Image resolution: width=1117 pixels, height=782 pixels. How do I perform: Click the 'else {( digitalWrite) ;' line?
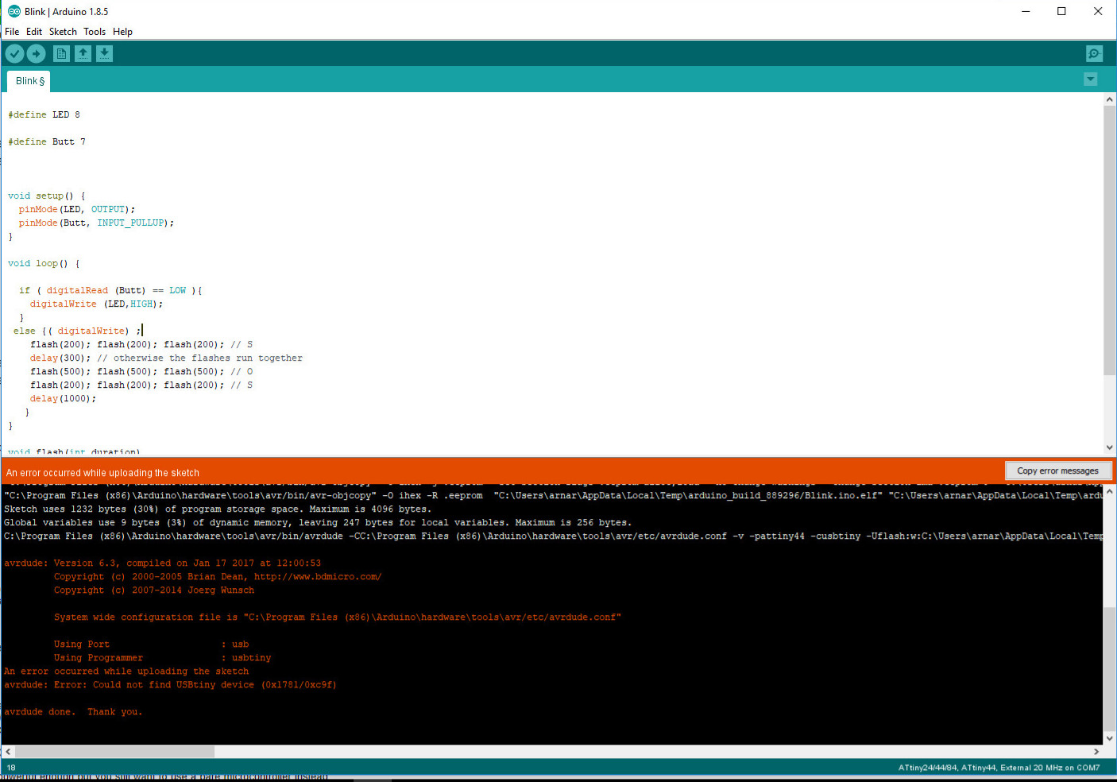point(78,331)
